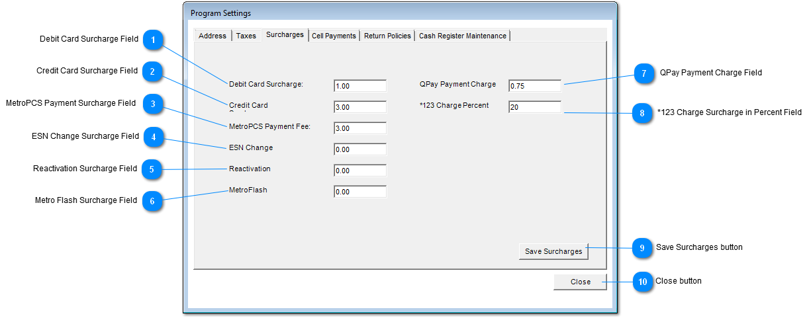
Task: Focus the Credit Card surcharge field
Action: click(x=360, y=107)
